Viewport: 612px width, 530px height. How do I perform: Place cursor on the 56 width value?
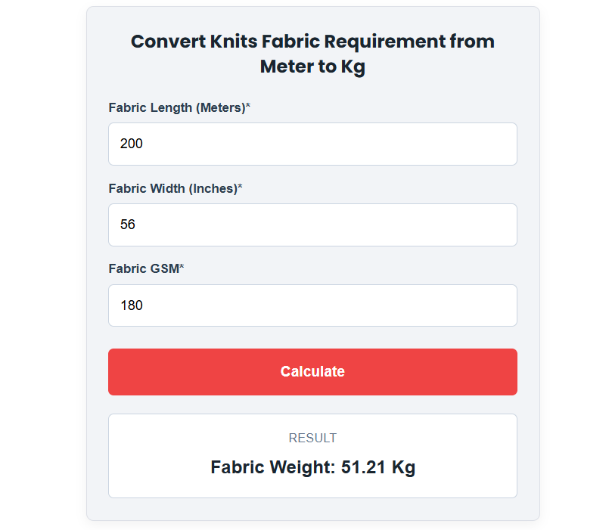128,225
